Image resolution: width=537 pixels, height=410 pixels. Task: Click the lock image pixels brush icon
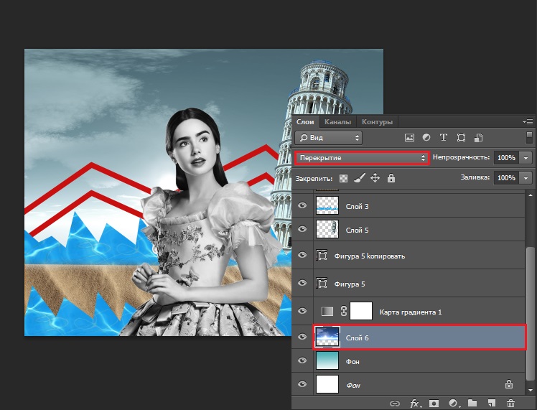point(360,177)
